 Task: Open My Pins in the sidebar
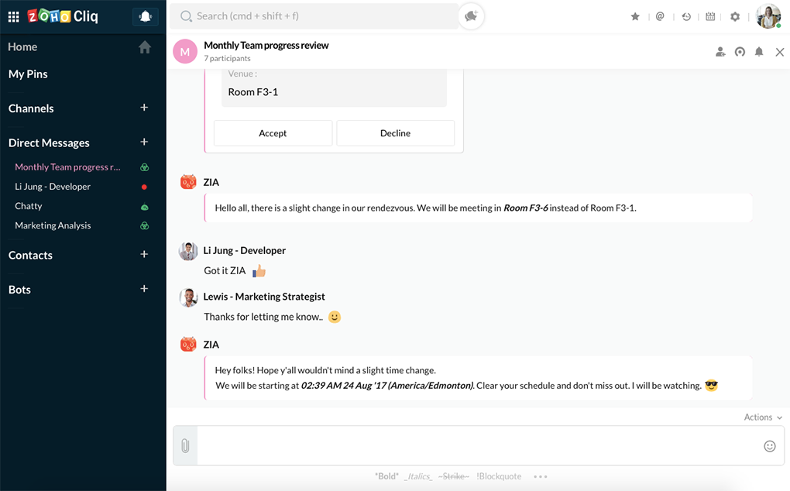pos(28,74)
